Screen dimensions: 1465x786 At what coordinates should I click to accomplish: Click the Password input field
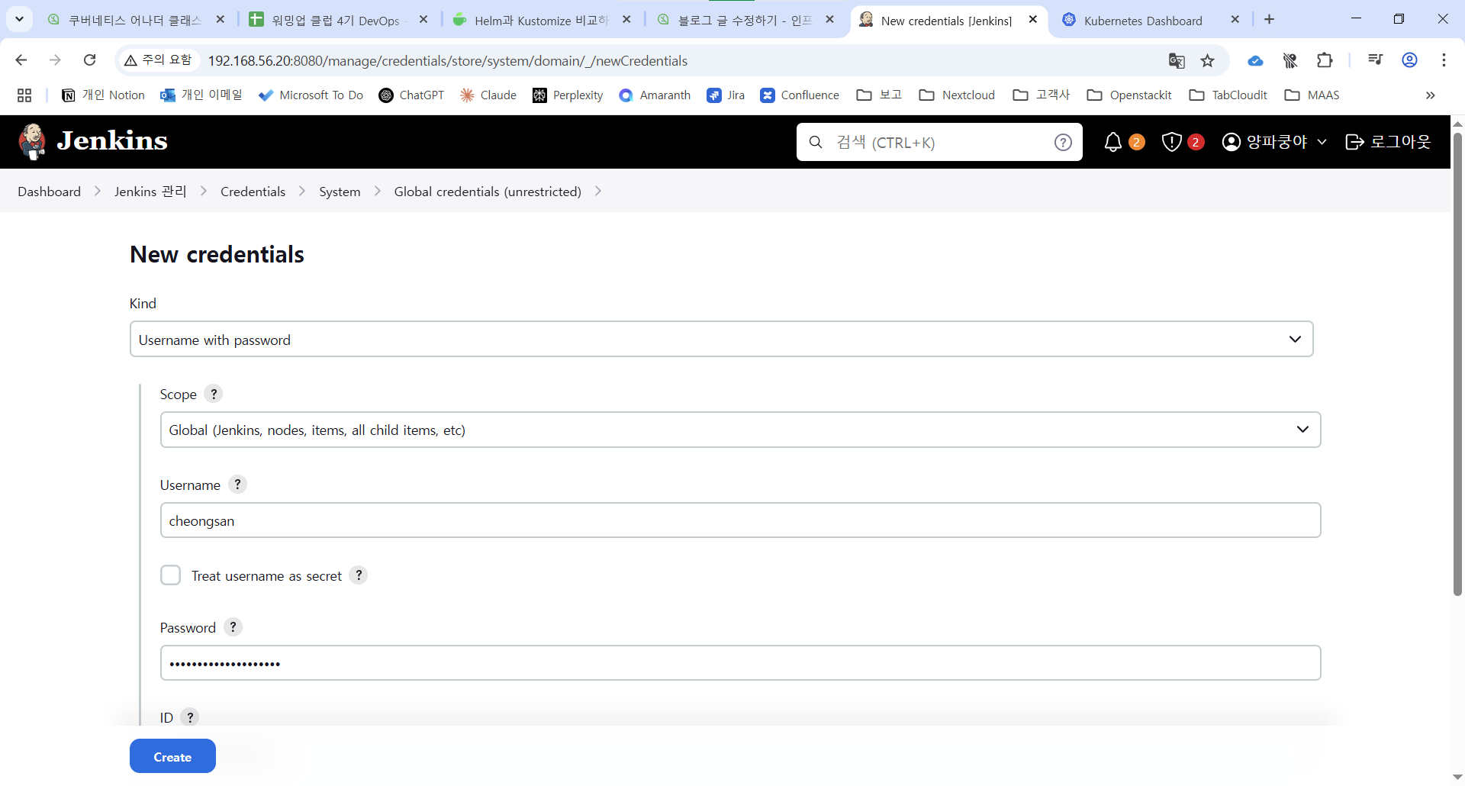[740, 663]
